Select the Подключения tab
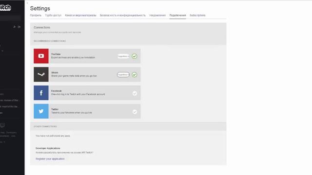Screen dimensions: 312x175 [177, 15]
